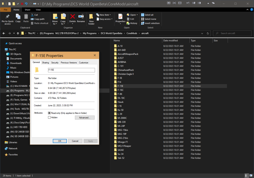Viewport: 254px width, 178px height.
Task: Click the Advanced... button
Action: click(85, 118)
